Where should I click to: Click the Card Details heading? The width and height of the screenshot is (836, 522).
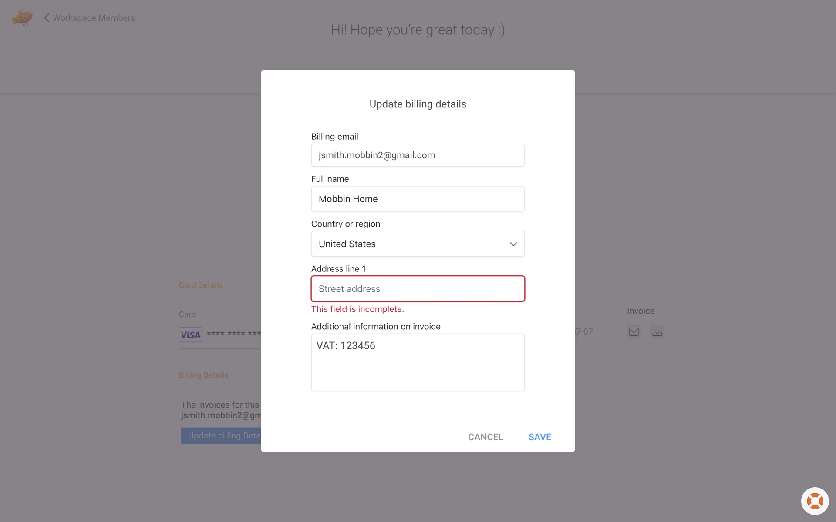point(201,285)
